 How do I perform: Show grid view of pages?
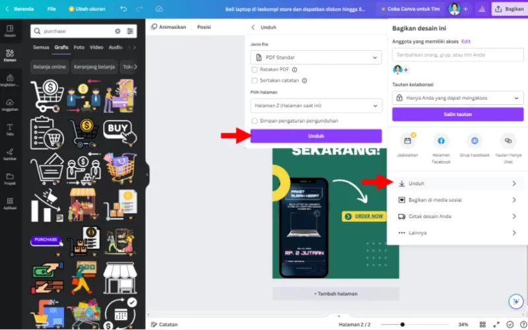482,324
